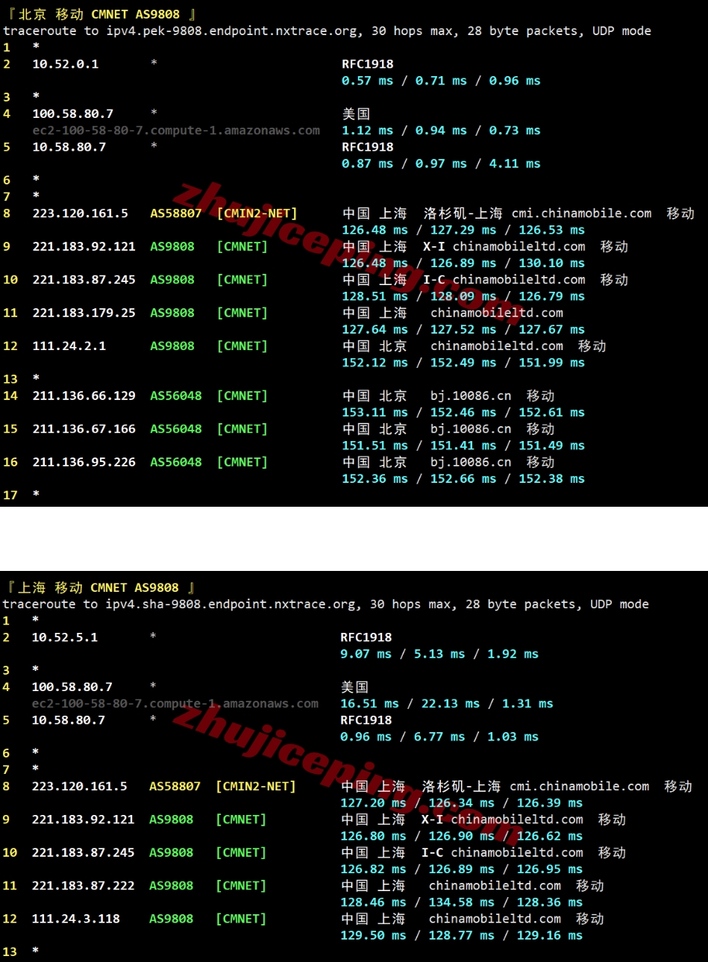Click amazonaws.com hostname in the Beijing trace
Image resolution: width=708 pixels, height=962 pixels.
[x=176, y=130]
